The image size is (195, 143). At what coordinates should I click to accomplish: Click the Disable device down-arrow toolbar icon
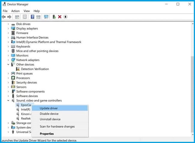65,17
